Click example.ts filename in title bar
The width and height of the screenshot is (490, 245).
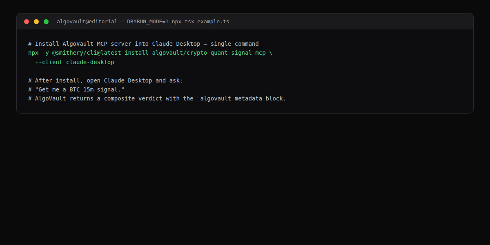216,21
